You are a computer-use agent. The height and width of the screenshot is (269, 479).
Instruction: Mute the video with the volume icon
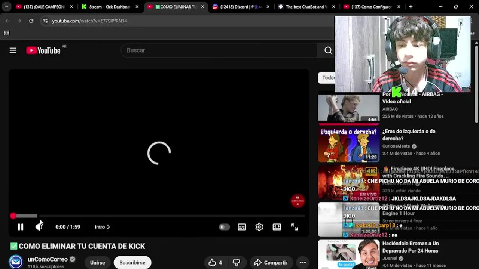click(39, 227)
